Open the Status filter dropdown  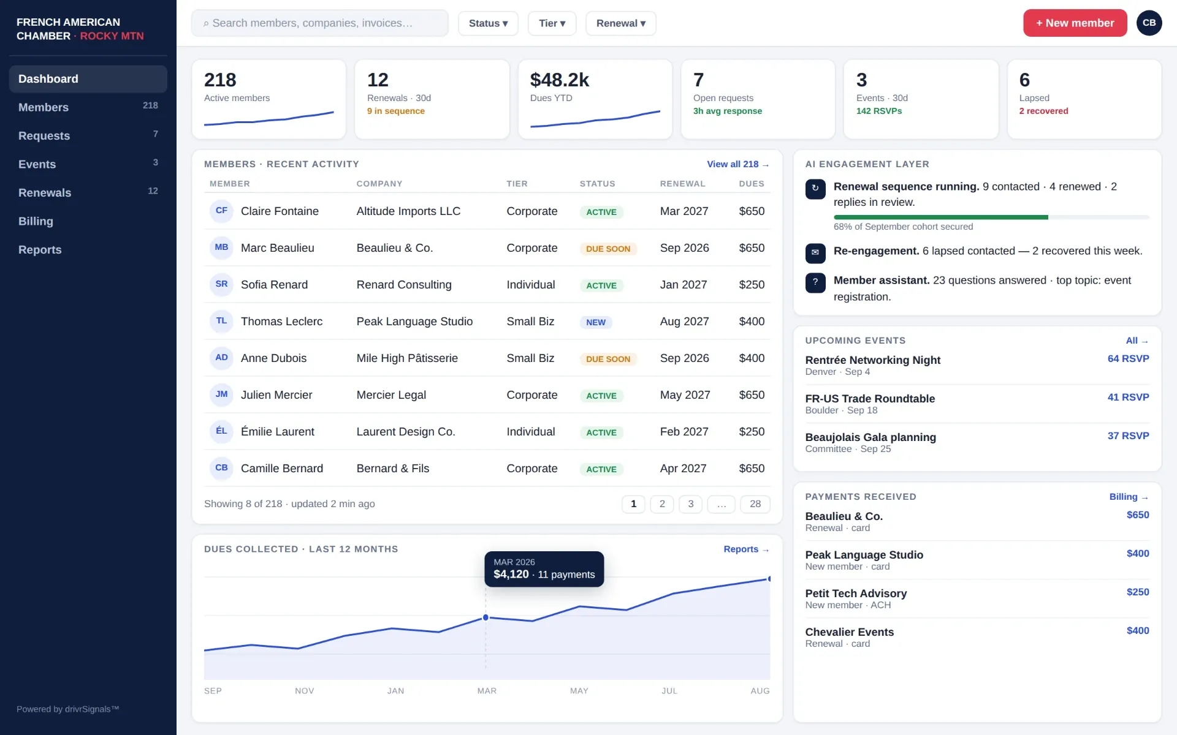click(x=488, y=23)
